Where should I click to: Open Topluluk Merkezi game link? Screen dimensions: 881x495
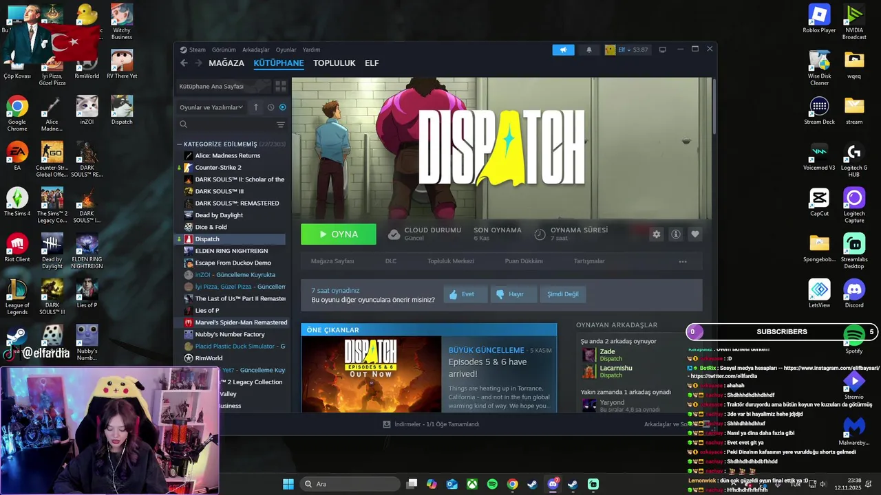point(451,261)
